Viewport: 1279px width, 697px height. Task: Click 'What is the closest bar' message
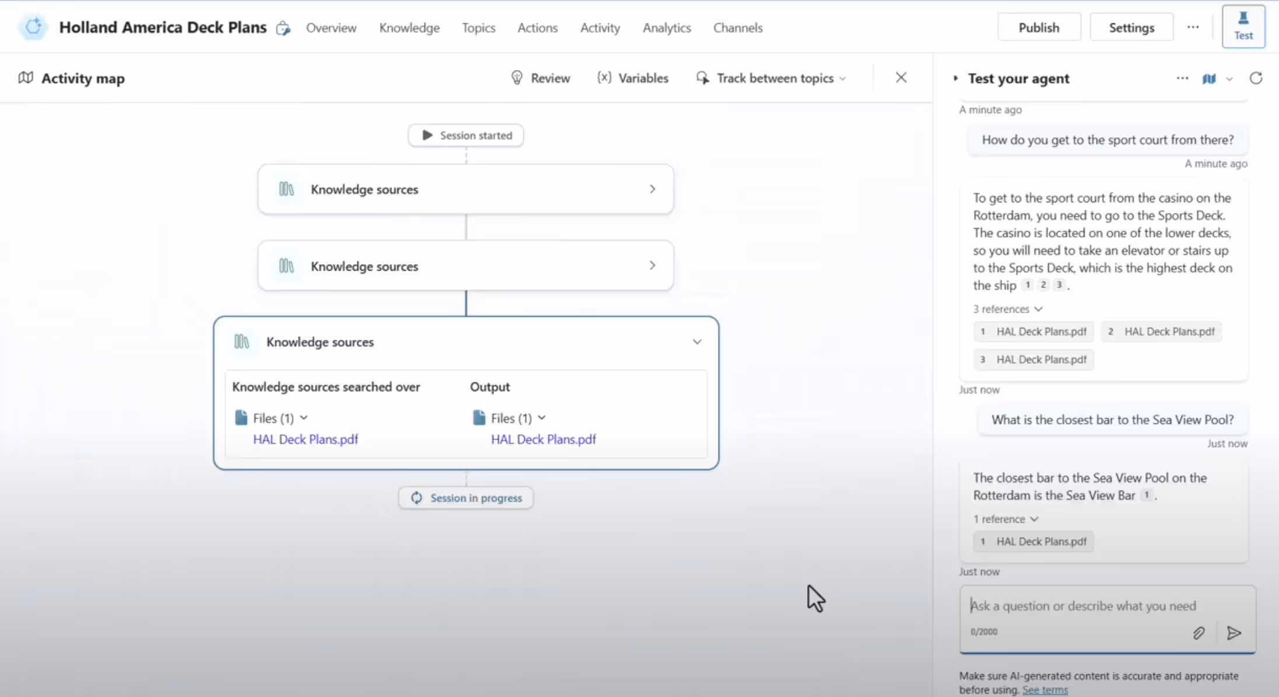(x=1113, y=420)
